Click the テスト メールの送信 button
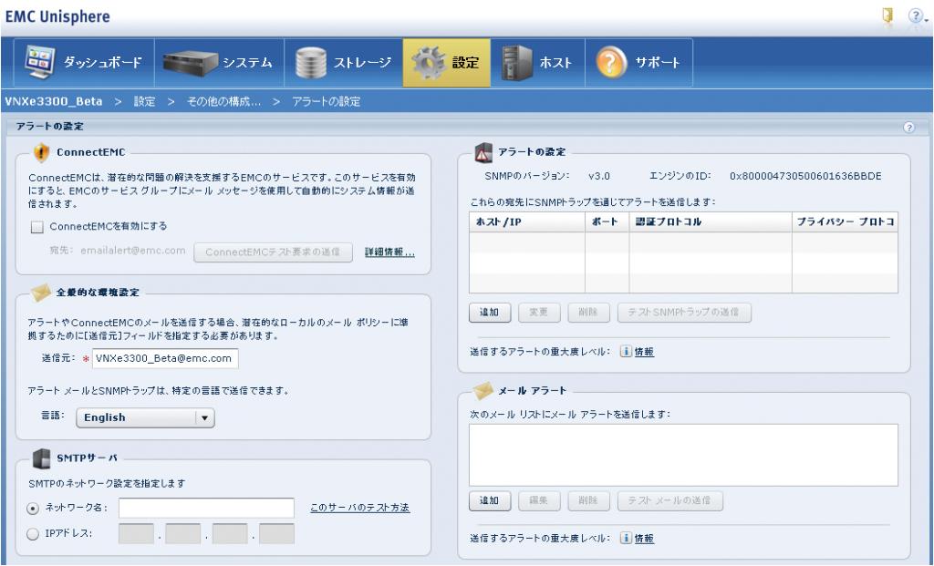The image size is (934, 566). click(x=670, y=500)
